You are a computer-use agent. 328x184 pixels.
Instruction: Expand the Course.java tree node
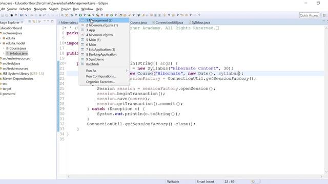coord(4,48)
